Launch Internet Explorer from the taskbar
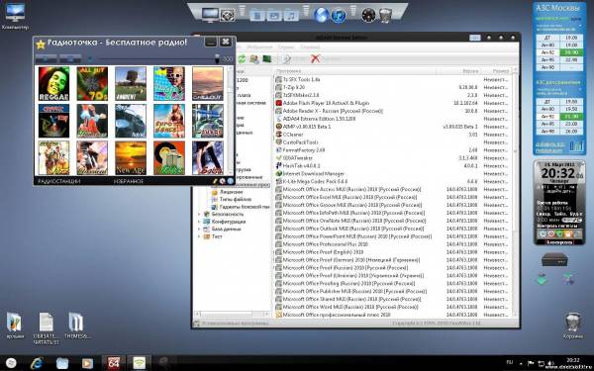The height and width of the screenshot is (371, 594). pos(38,363)
